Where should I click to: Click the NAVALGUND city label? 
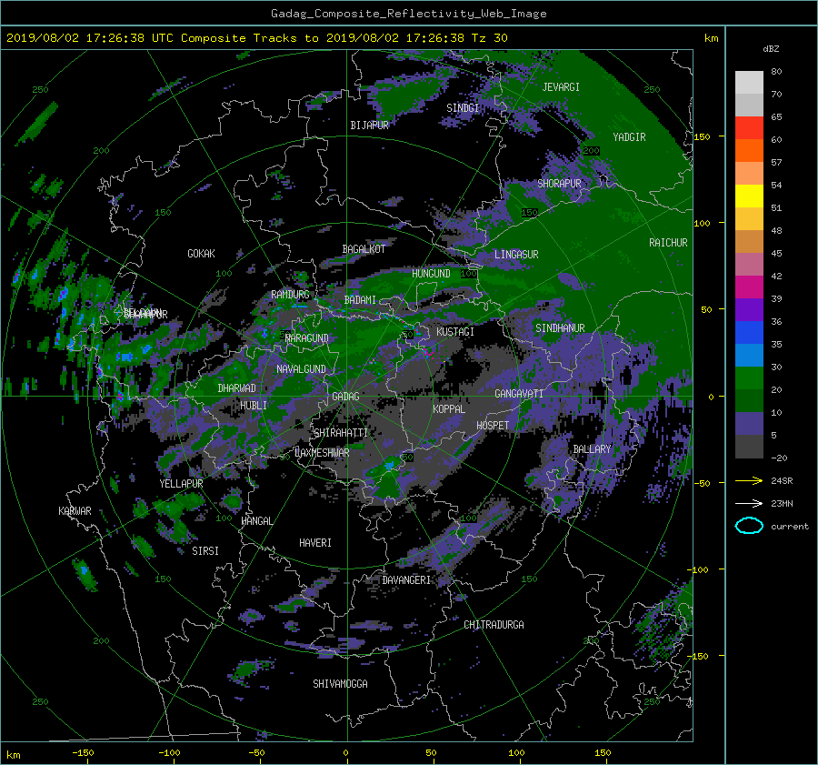coord(301,369)
